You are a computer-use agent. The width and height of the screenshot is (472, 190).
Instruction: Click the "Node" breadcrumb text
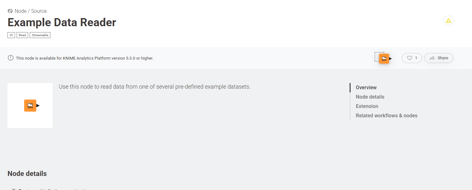21,11
